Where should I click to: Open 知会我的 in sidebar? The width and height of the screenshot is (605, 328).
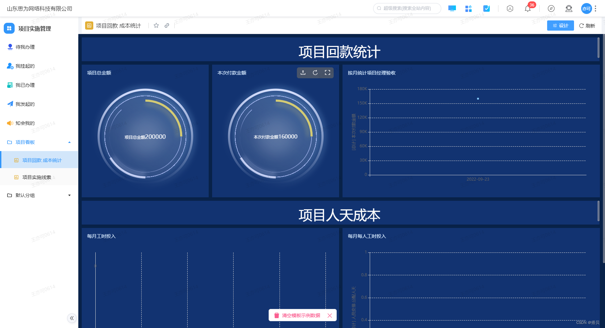click(x=39, y=123)
